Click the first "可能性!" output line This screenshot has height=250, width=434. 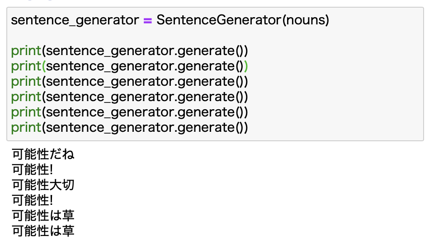(x=33, y=170)
